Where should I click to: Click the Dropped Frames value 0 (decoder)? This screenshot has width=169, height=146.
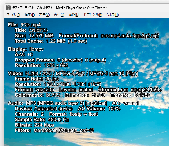70,60
